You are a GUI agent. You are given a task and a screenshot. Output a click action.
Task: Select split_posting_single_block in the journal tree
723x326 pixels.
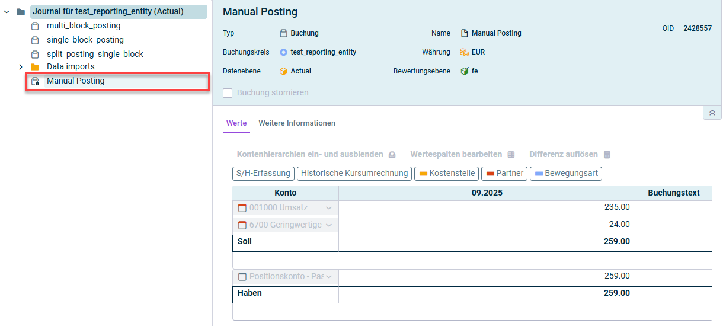coord(95,54)
